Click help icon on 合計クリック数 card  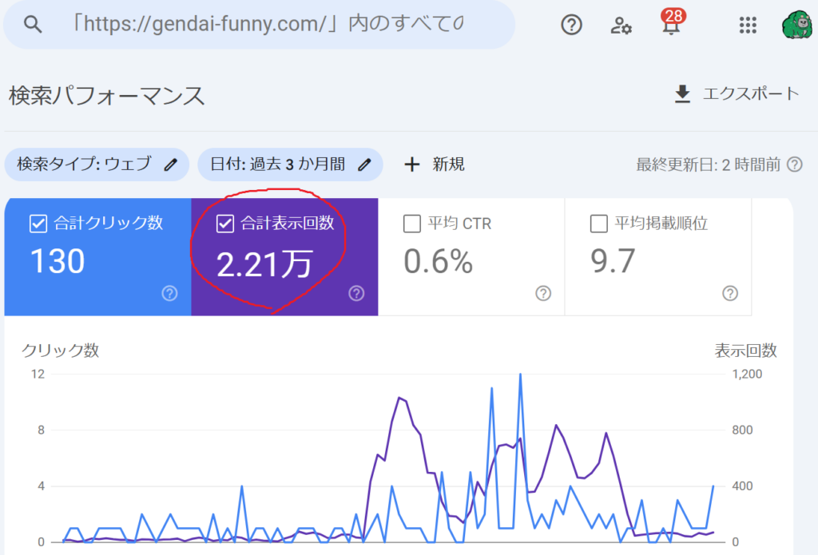coord(169,293)
